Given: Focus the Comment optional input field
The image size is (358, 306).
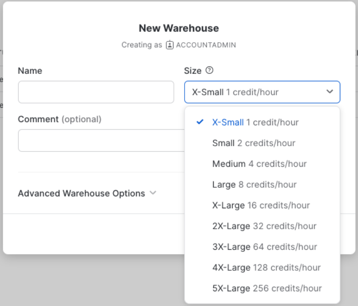Looking at the screenshot, I should tap(101, 140).
